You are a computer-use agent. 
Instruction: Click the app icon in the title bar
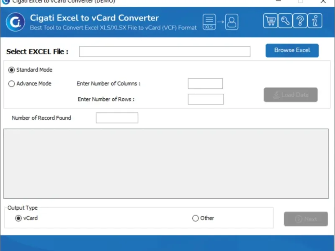pos(6,2)
